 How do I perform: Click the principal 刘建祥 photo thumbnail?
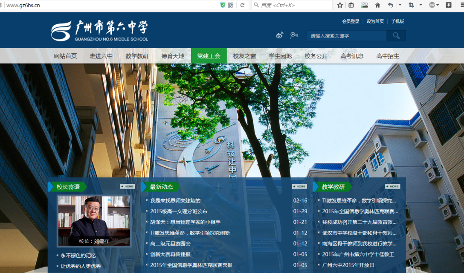94,221
